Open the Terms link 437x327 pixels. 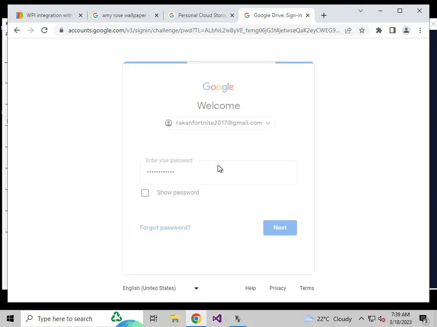tap(306, 288)
